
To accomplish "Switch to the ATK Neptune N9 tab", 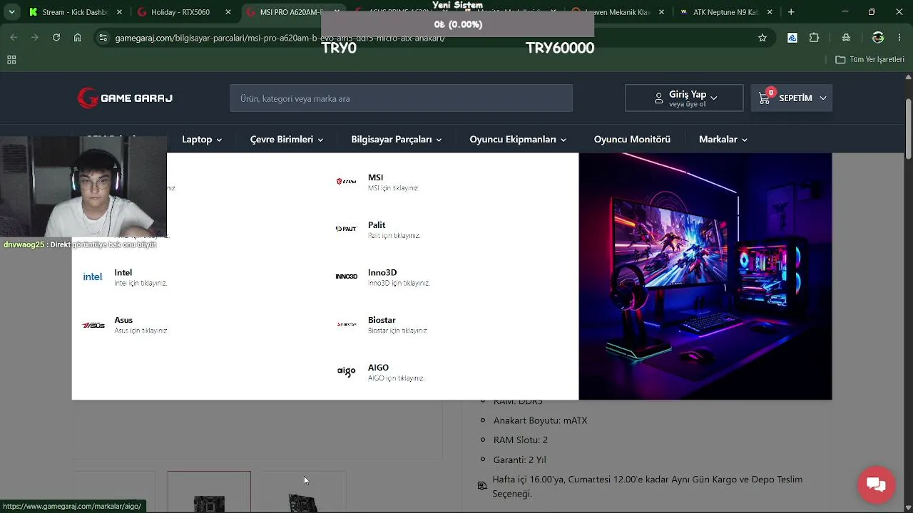I will [x=726, y=12].
